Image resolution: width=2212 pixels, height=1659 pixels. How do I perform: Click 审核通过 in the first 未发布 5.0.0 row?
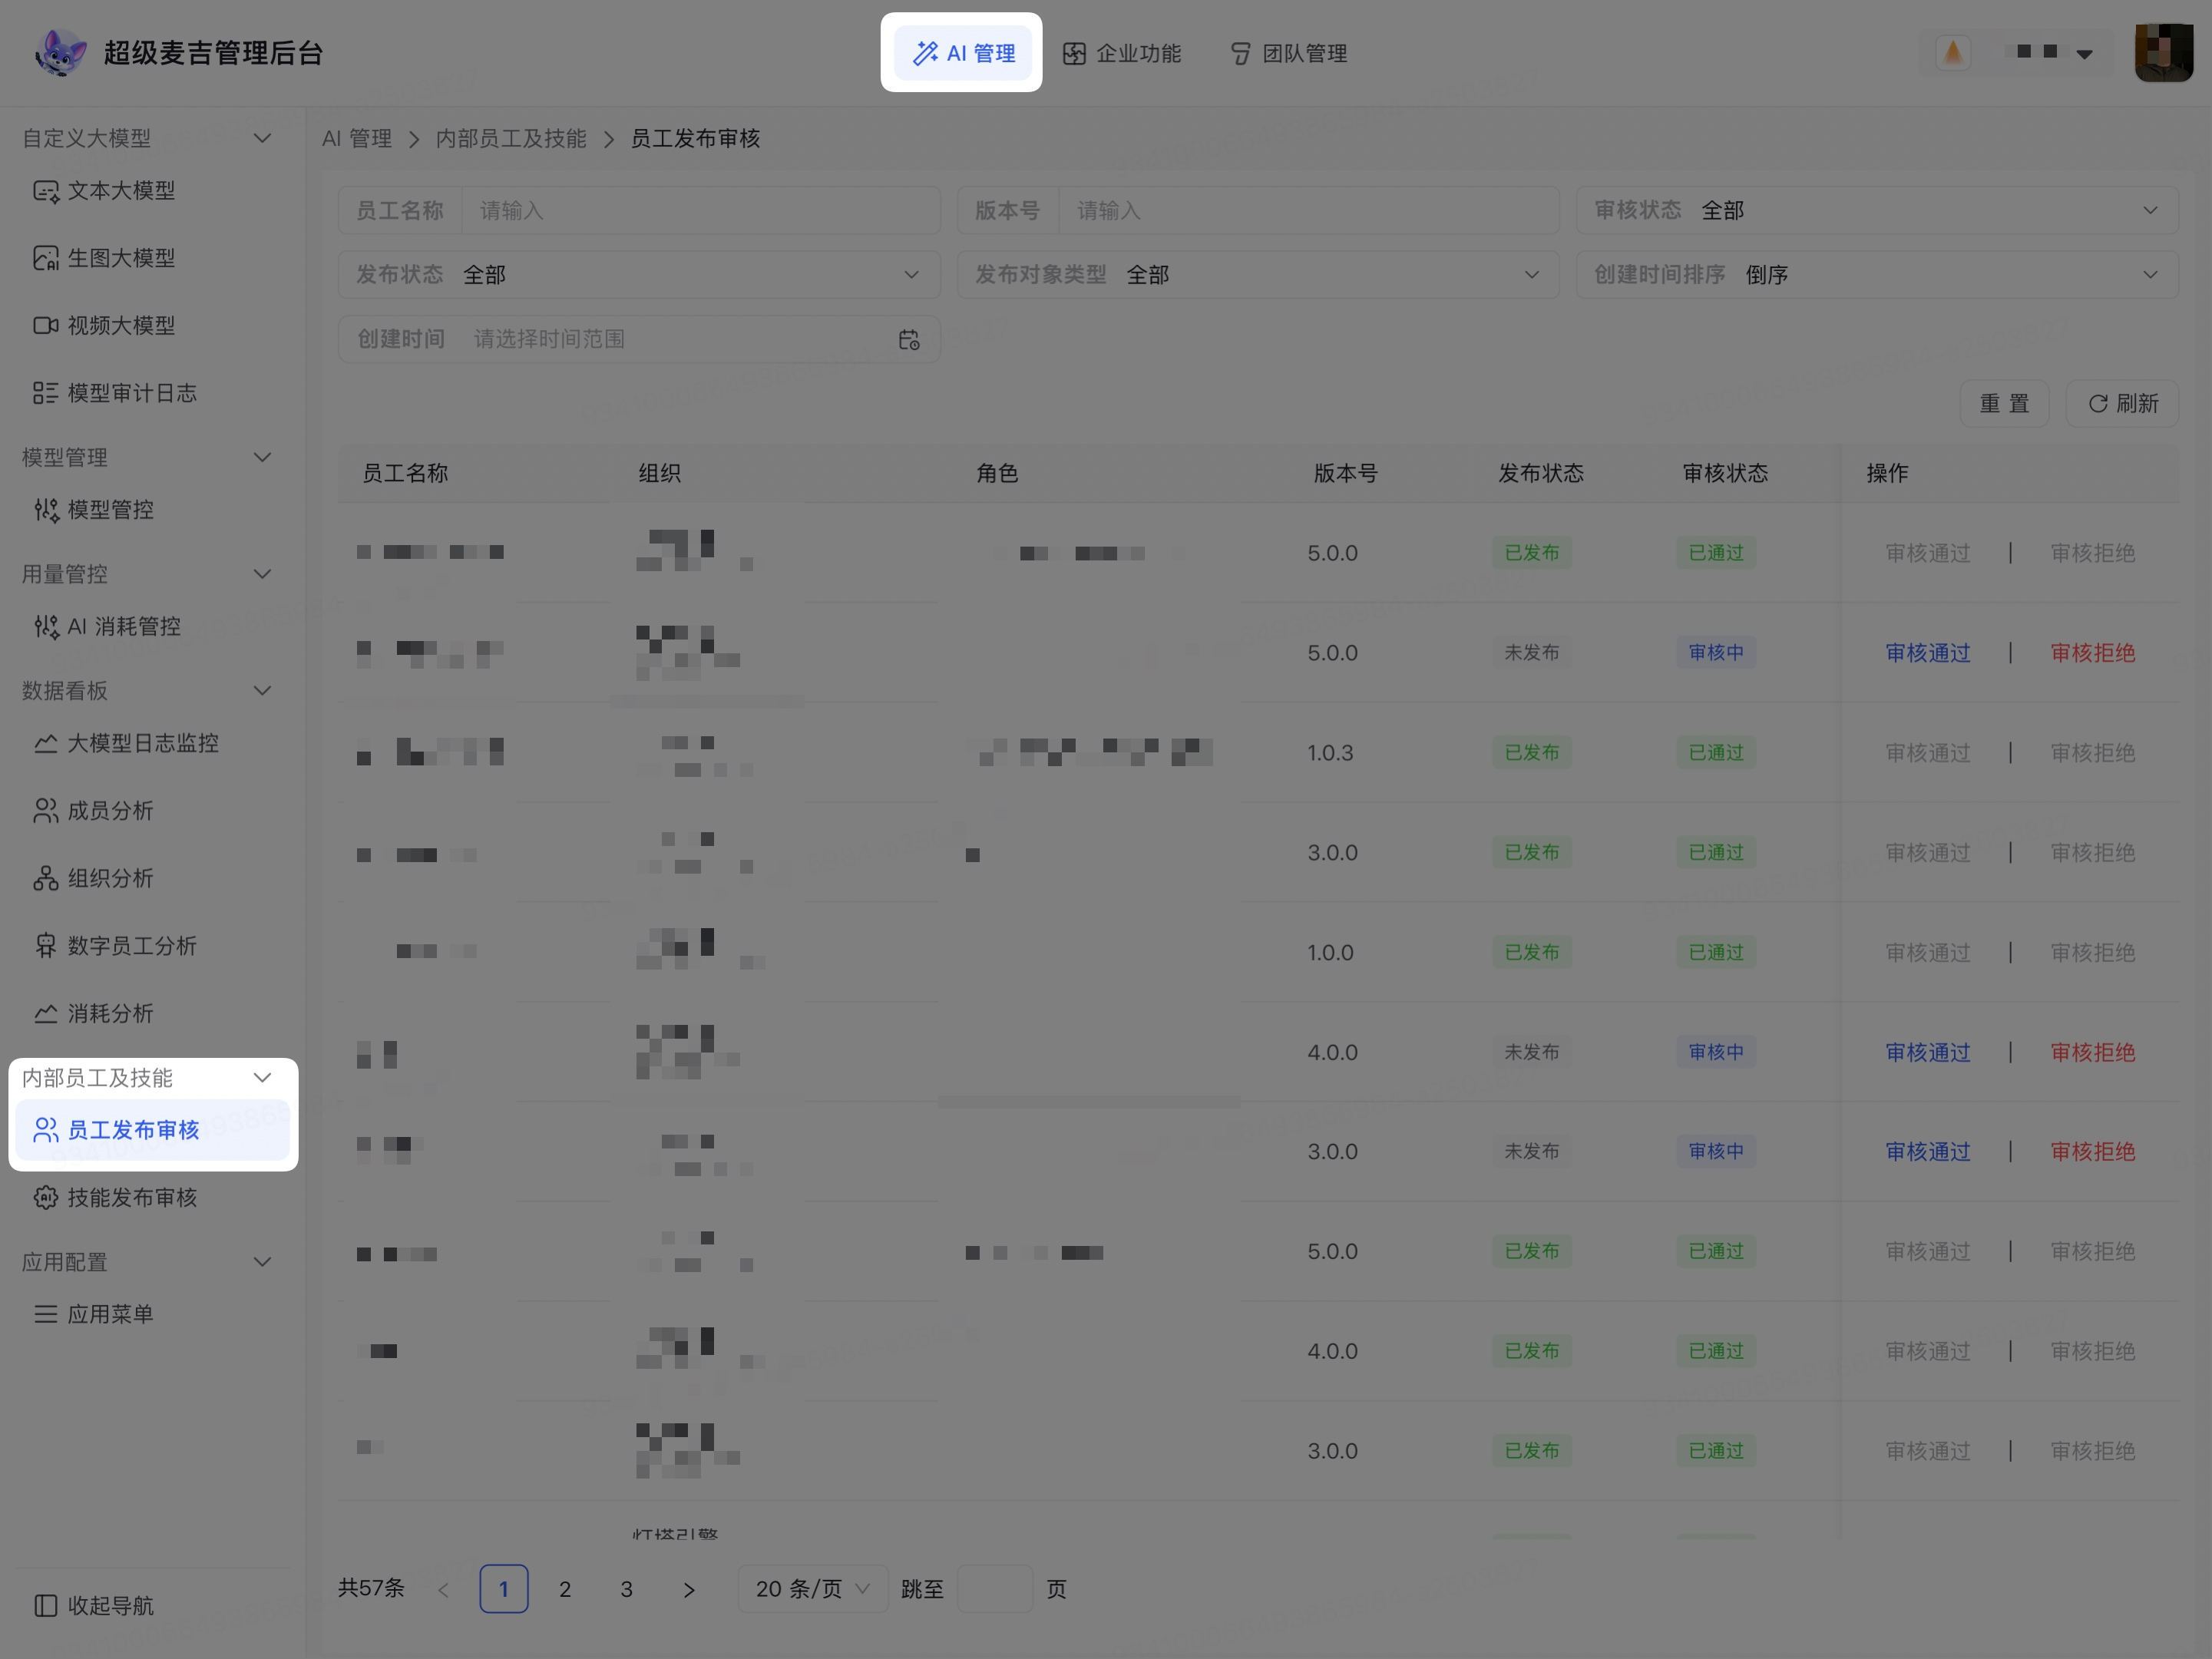(x=1927, y=653)
